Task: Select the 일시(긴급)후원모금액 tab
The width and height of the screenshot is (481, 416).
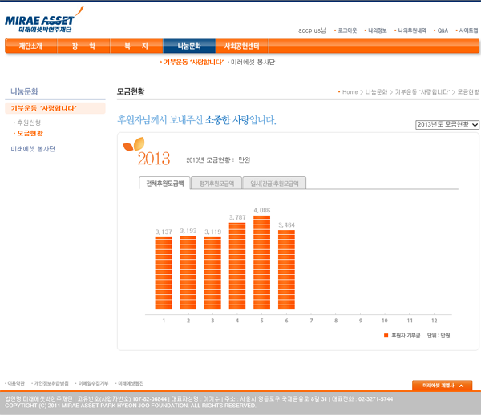Action: coord(274,184)
